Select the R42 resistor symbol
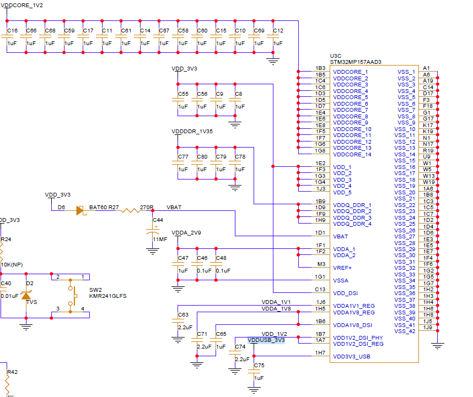The image size is (473, 397). (x=7, y=385)
